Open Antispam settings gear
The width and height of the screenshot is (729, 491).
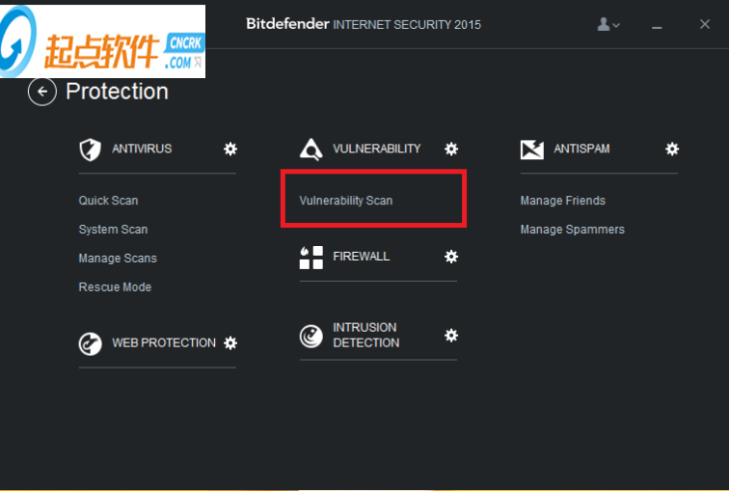672,149
